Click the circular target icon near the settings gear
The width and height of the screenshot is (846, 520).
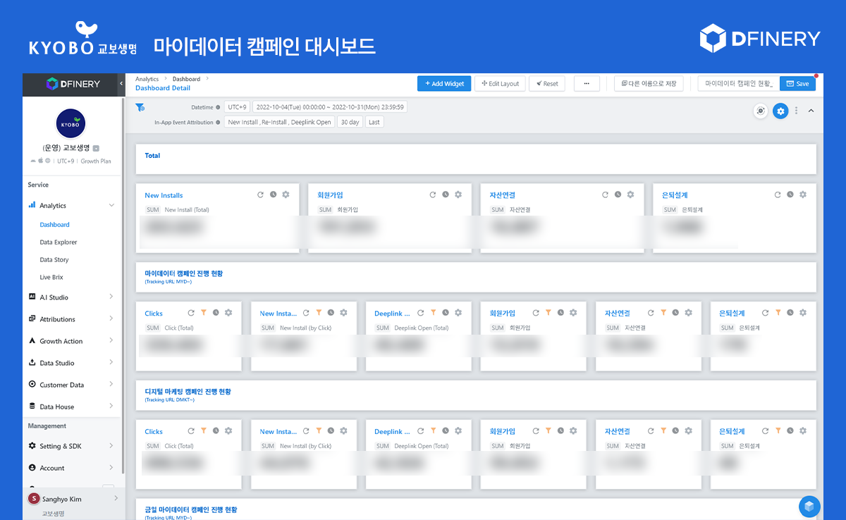coord(761,111)
